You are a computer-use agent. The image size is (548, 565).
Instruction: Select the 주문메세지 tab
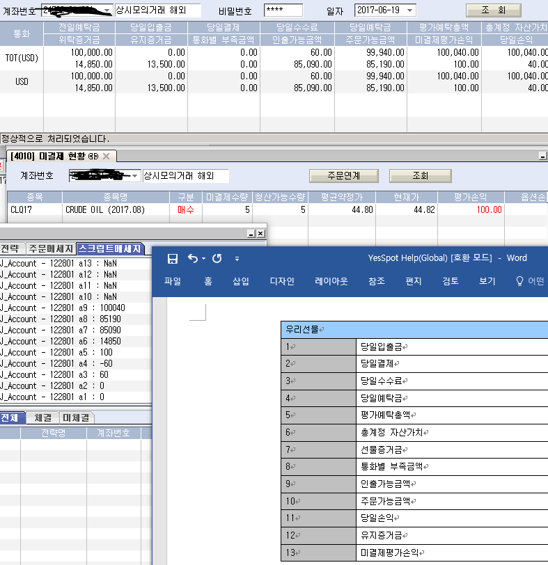point(51,249)
